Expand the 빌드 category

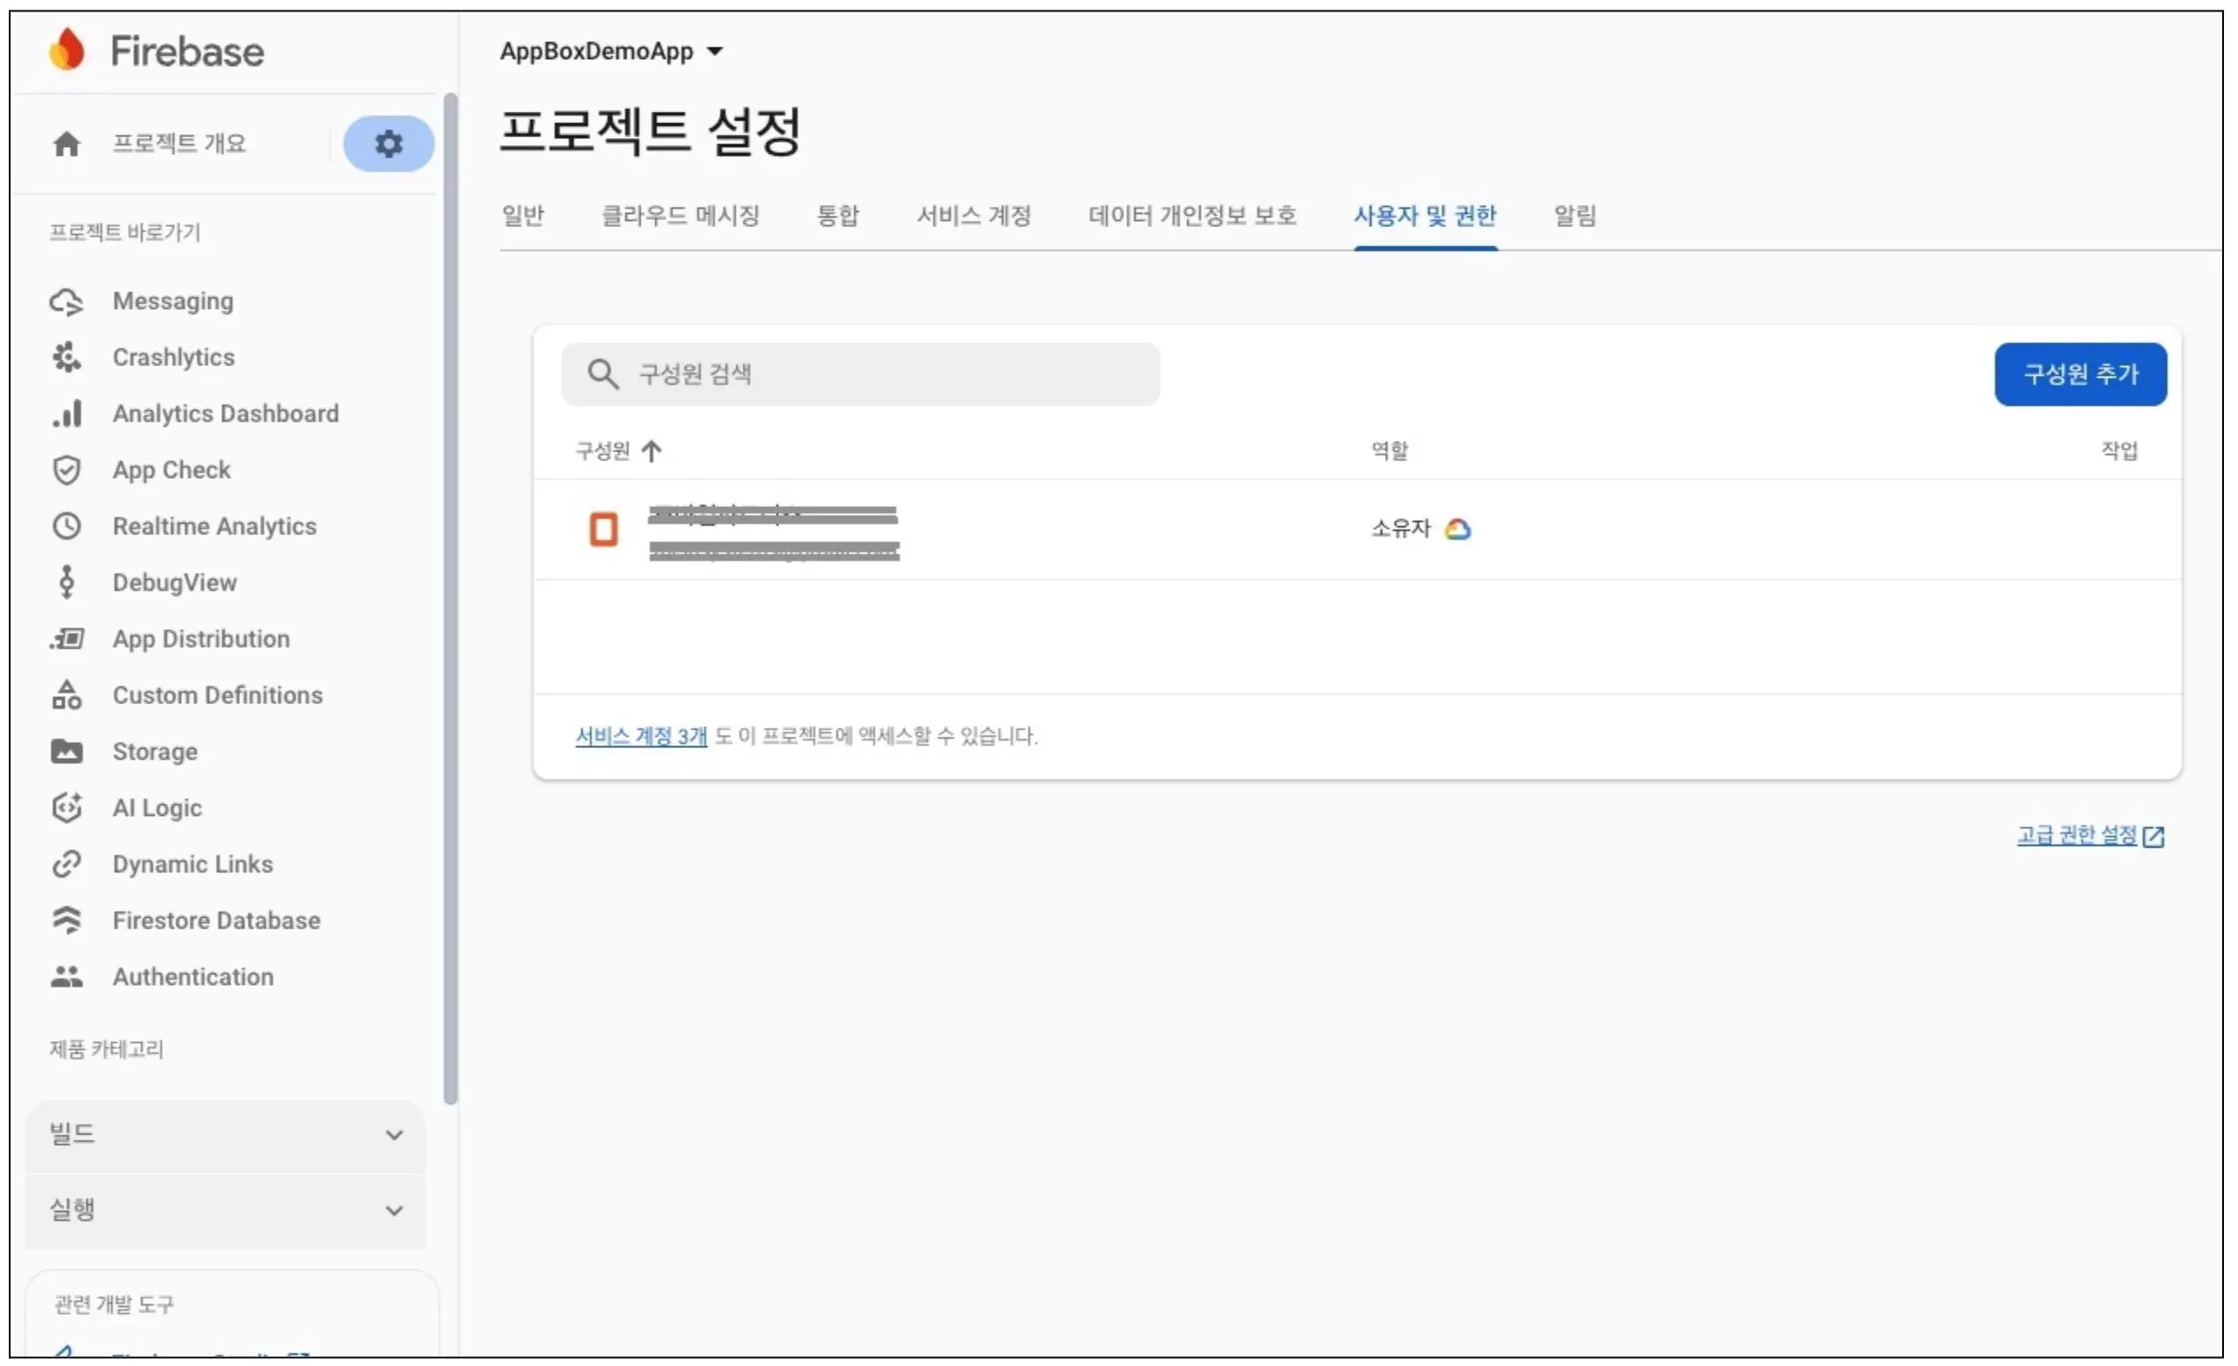point(225,1135)
